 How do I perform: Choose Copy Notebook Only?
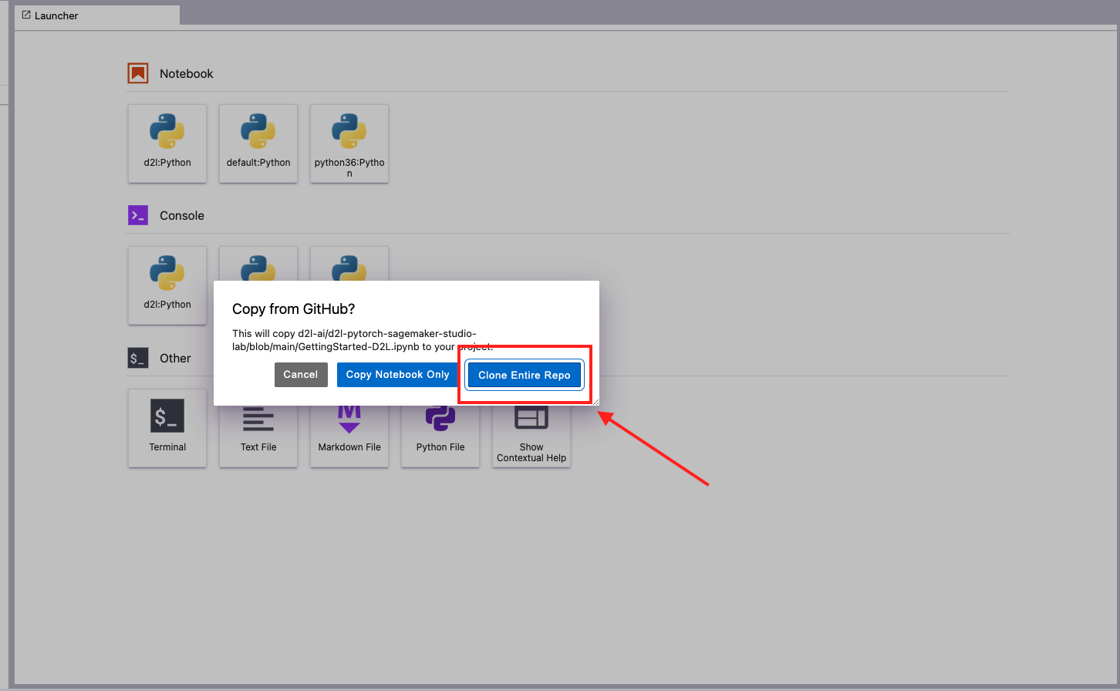397,375
